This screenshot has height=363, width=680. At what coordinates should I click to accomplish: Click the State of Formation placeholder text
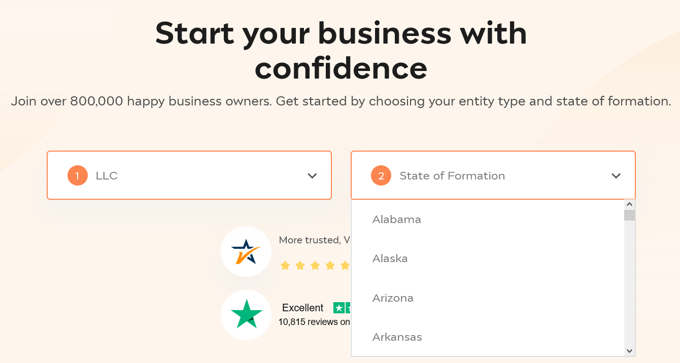[x=452, y=176]
